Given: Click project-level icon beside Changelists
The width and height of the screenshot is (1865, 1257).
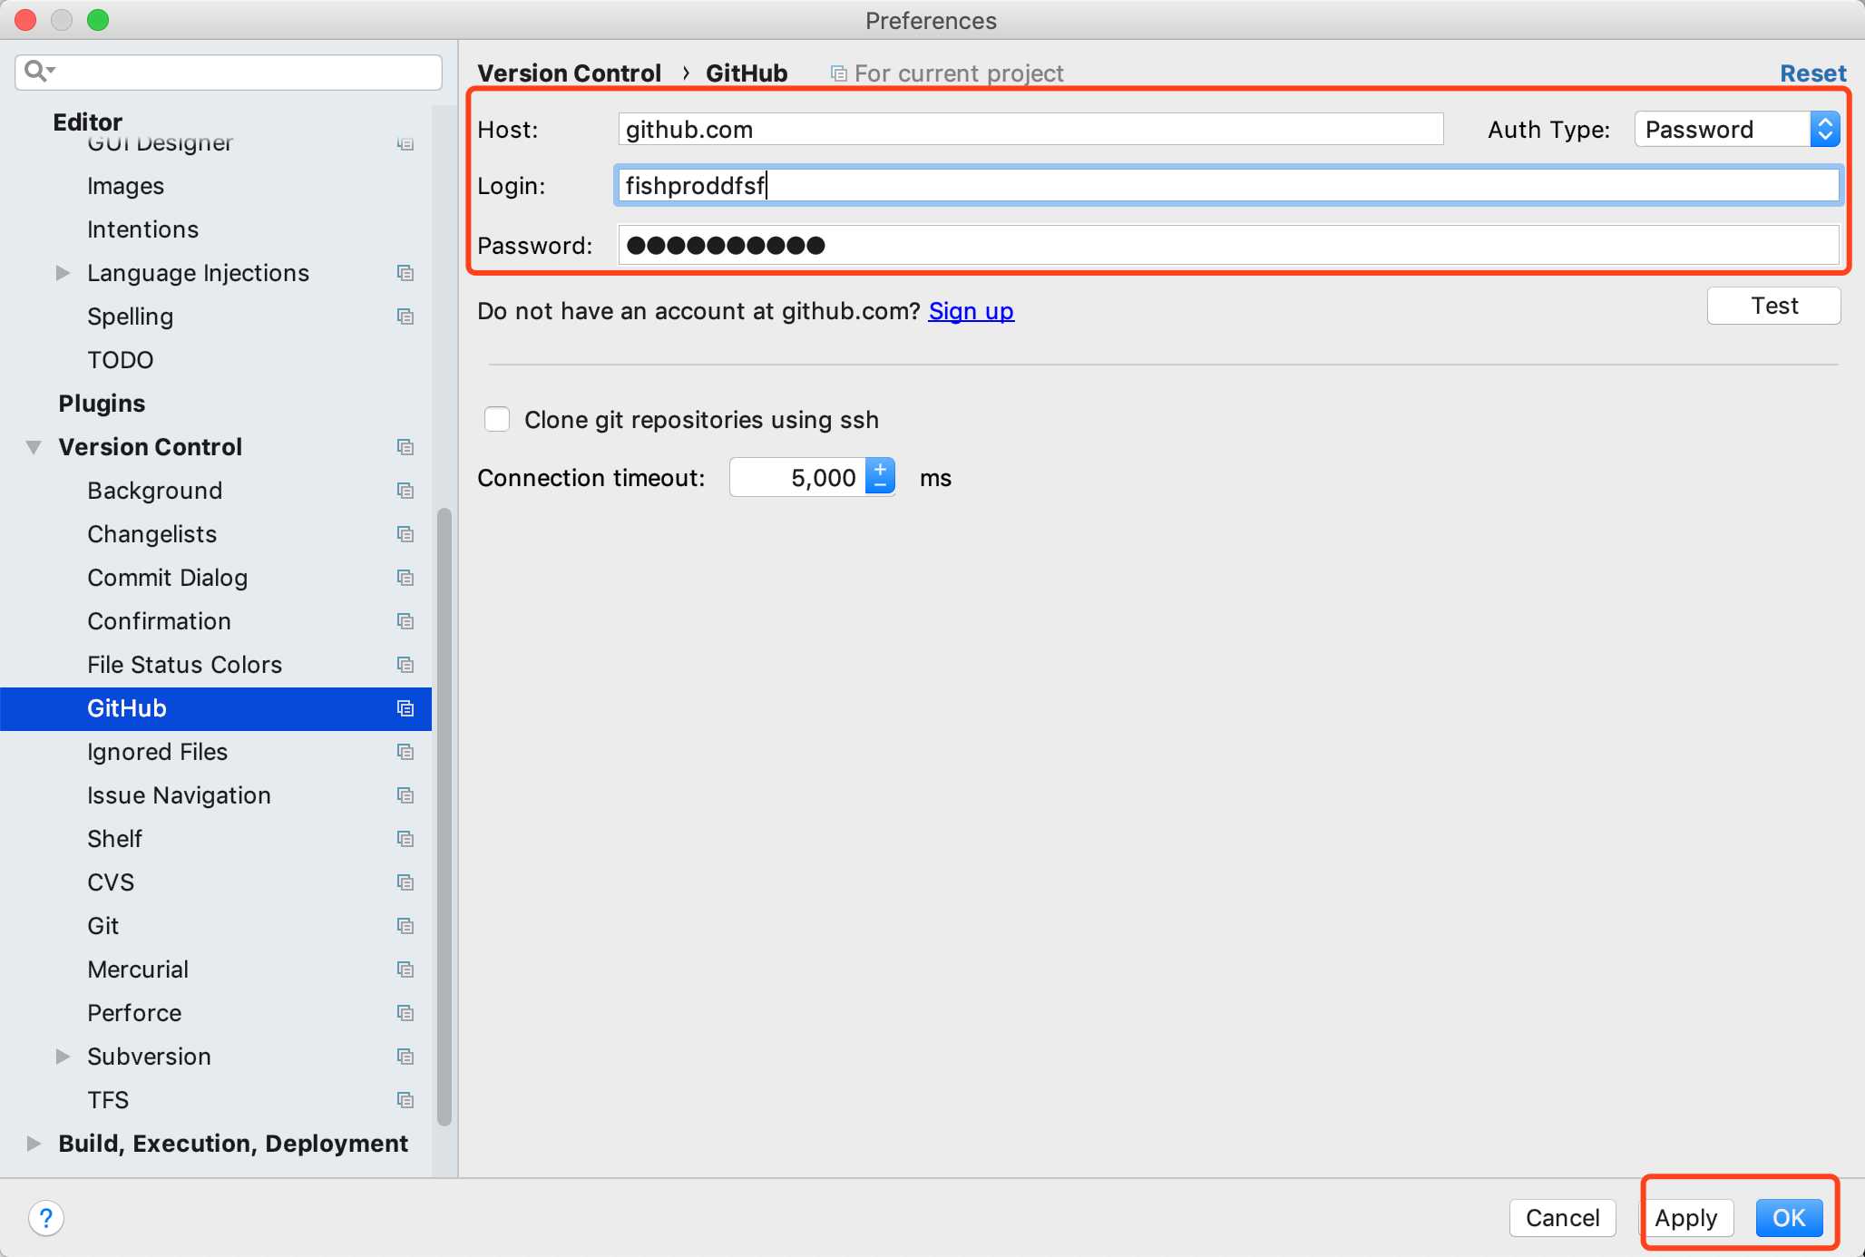Looking at the screenshot, I should click(405, 534).
